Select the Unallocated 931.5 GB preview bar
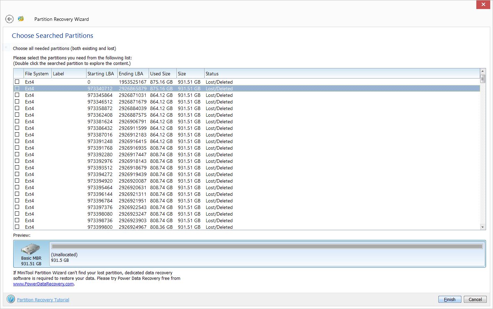493x309 pixels. pyautogui.click(x=267, y=247)
